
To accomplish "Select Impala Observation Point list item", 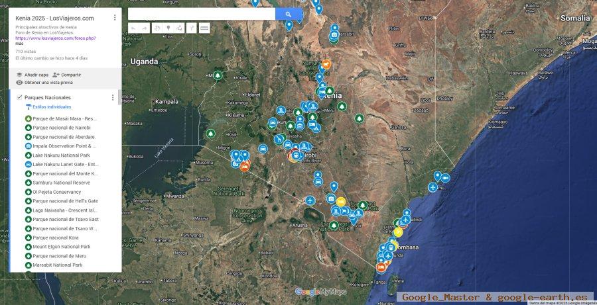I will coord(60,146).
